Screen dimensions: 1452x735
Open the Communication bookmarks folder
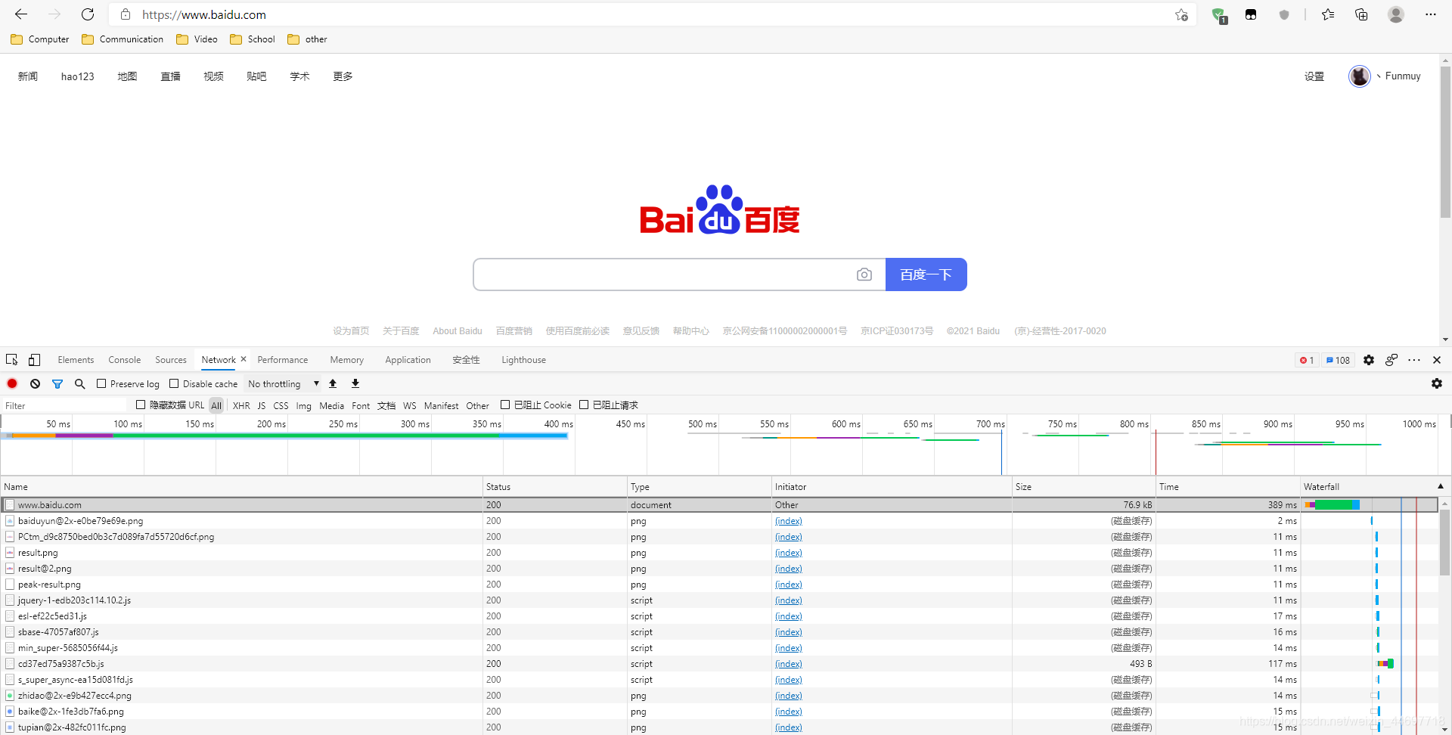pos(123,39)
